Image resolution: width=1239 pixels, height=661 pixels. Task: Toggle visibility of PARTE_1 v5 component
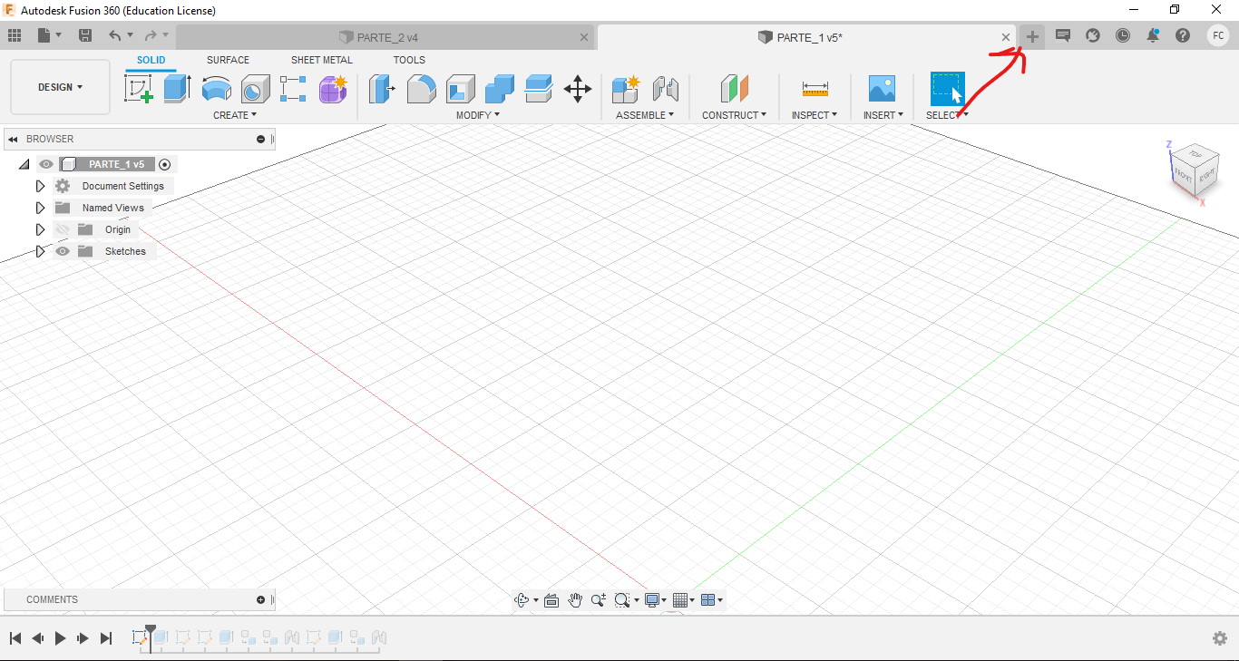tap(46, 164)
